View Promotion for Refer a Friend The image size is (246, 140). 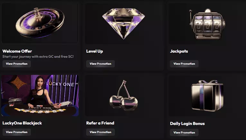100,132
